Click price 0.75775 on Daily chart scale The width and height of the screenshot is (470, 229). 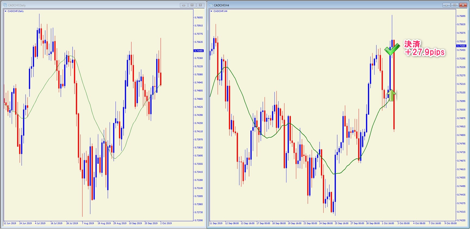(x=199, y=34)
